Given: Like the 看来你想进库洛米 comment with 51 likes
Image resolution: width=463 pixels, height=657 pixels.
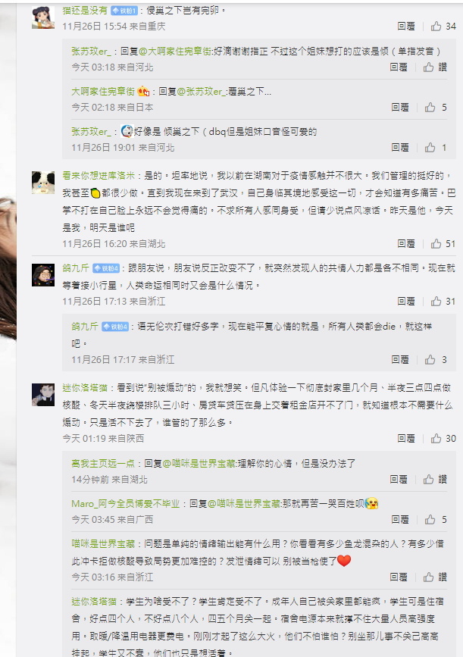Looking at the screenshot, I should coord(443,244).
